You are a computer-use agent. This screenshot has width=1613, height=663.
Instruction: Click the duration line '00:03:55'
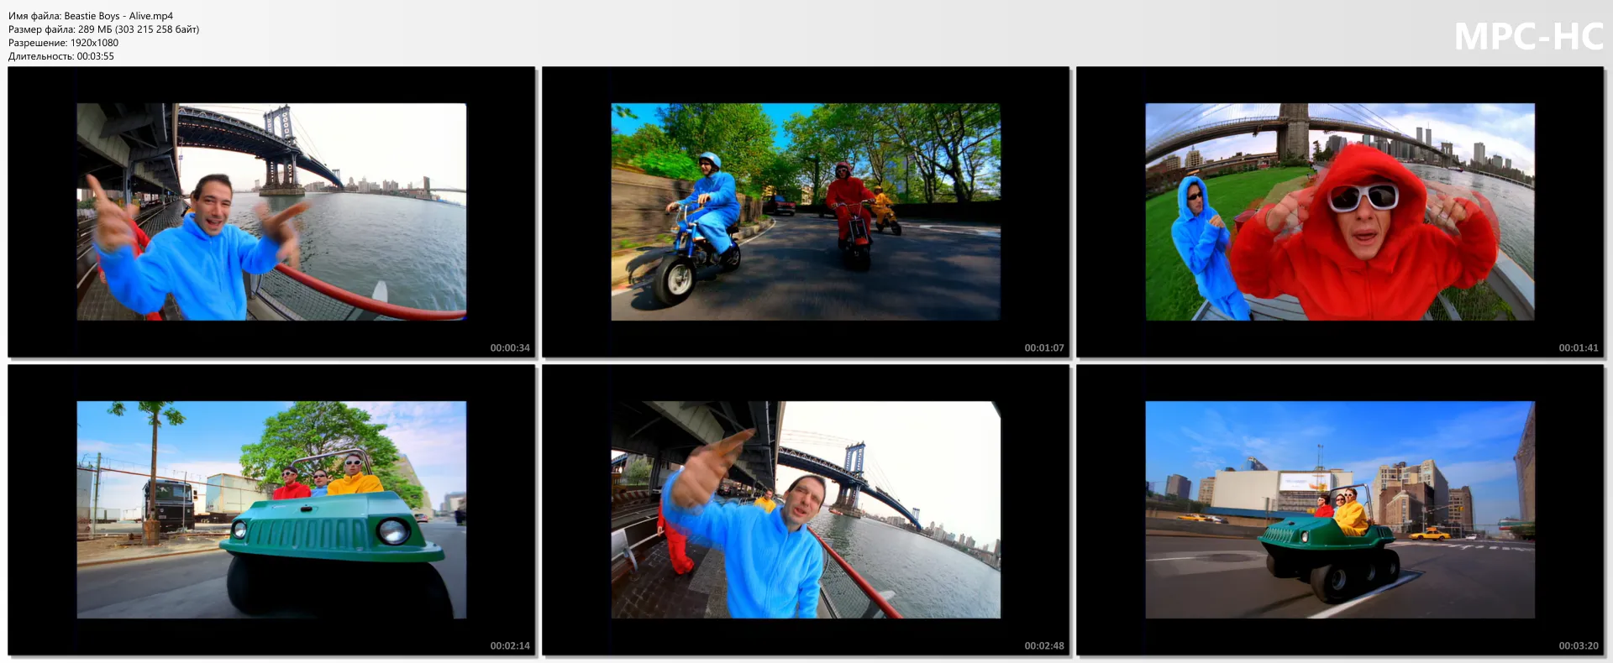[x=95, y=56]
